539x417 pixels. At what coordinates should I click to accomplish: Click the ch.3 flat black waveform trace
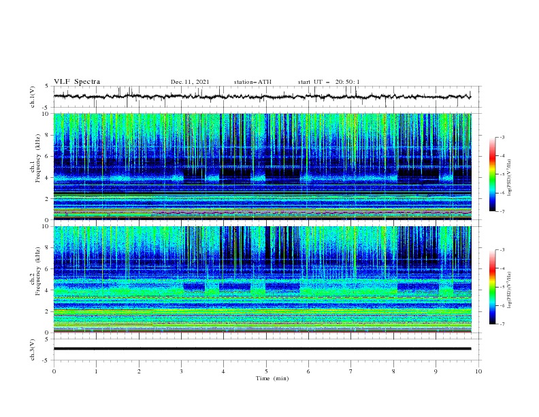pos(262,349)
